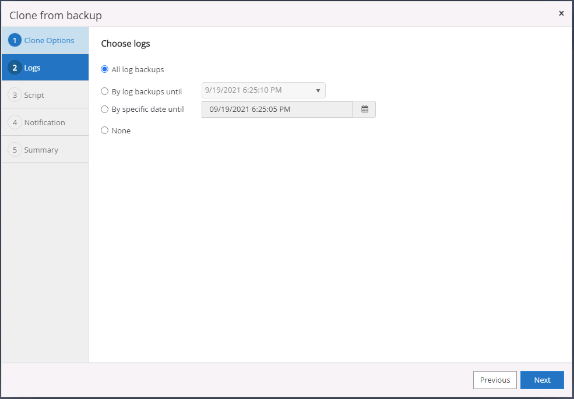The width and height of the screenshot is (574, 399).
Task: Pick the None logs radio option
Action: [x=105, y=130]
